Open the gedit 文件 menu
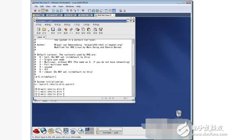 38,25
